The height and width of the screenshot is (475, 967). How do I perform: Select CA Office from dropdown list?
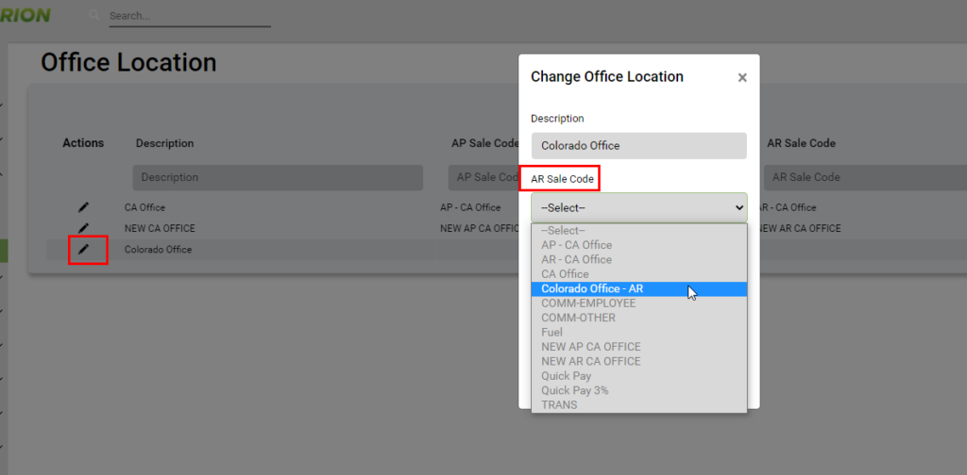(x=639, y=274)
